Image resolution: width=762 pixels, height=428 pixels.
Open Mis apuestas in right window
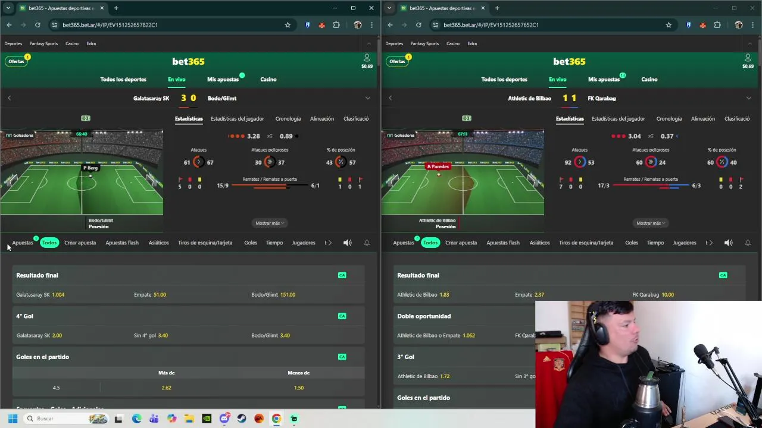(x=604, y=79)
